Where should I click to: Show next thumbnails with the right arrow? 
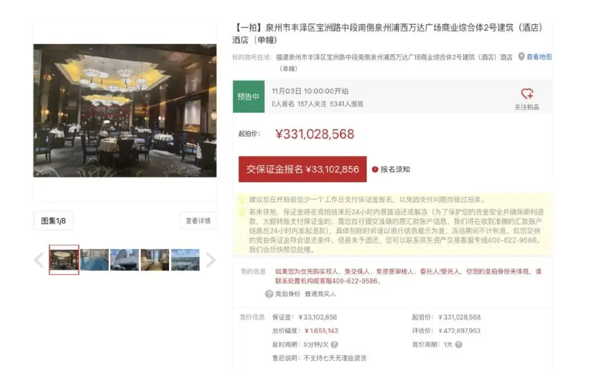(211, 260)
